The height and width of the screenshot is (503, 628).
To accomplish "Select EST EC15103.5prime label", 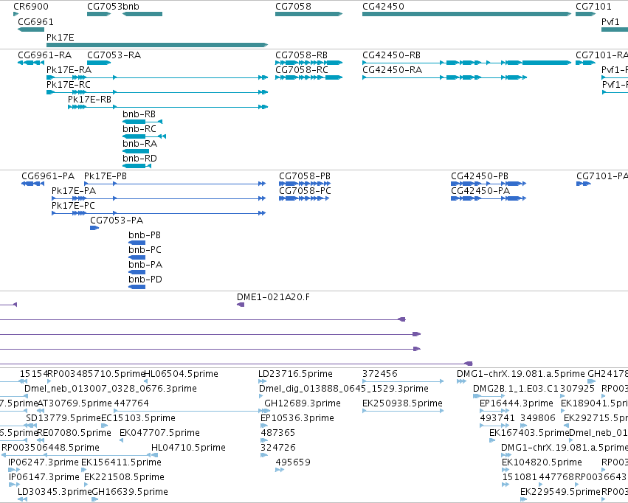I will click(139, 418).
